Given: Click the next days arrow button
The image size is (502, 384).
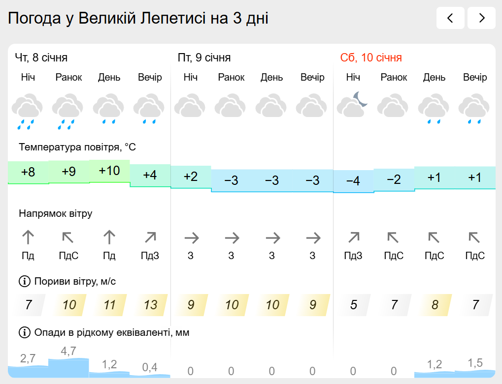Looking at the screenshot, I should [x=481, y=19].
